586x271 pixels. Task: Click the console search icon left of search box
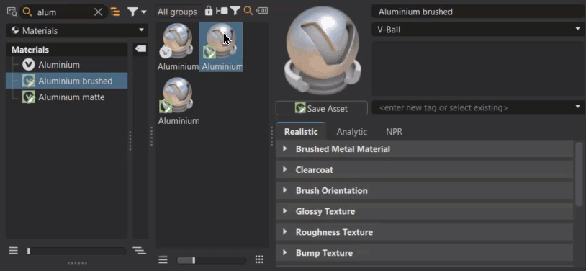click(x=12, y=12)
